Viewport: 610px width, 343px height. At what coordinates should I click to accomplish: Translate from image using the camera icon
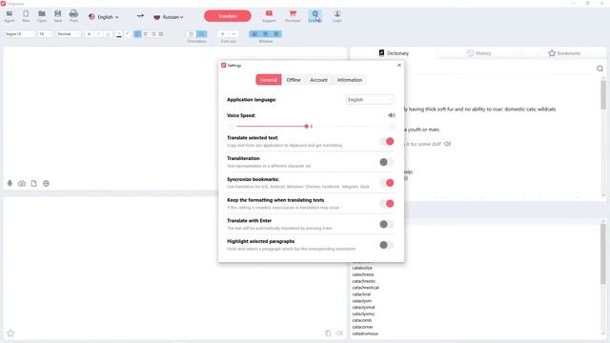[22, 183]
